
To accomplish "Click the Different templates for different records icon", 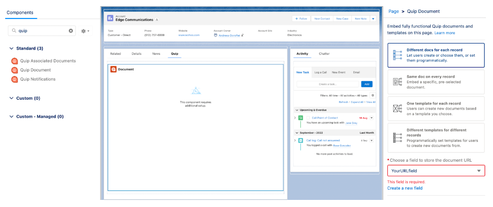I will pyautogui.click(x=398, y=138).
